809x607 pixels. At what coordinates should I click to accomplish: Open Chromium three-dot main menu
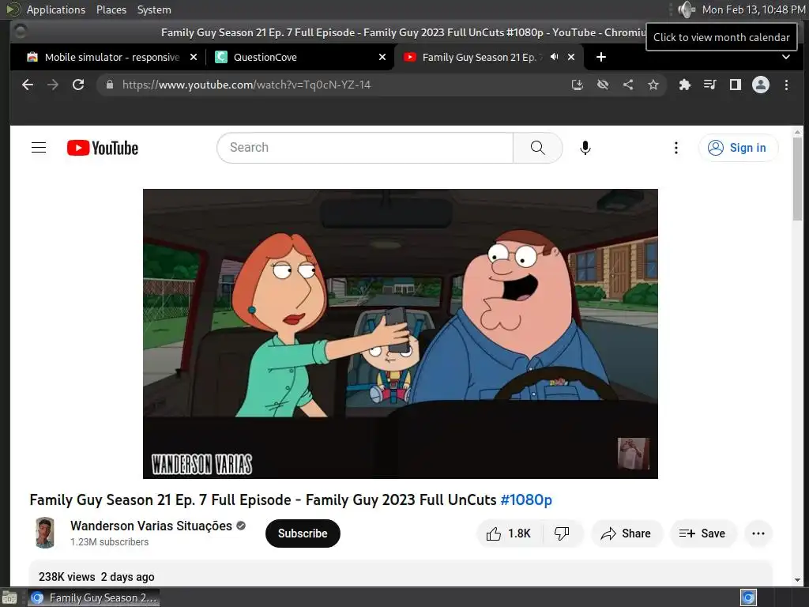click(x=786, y=85)
